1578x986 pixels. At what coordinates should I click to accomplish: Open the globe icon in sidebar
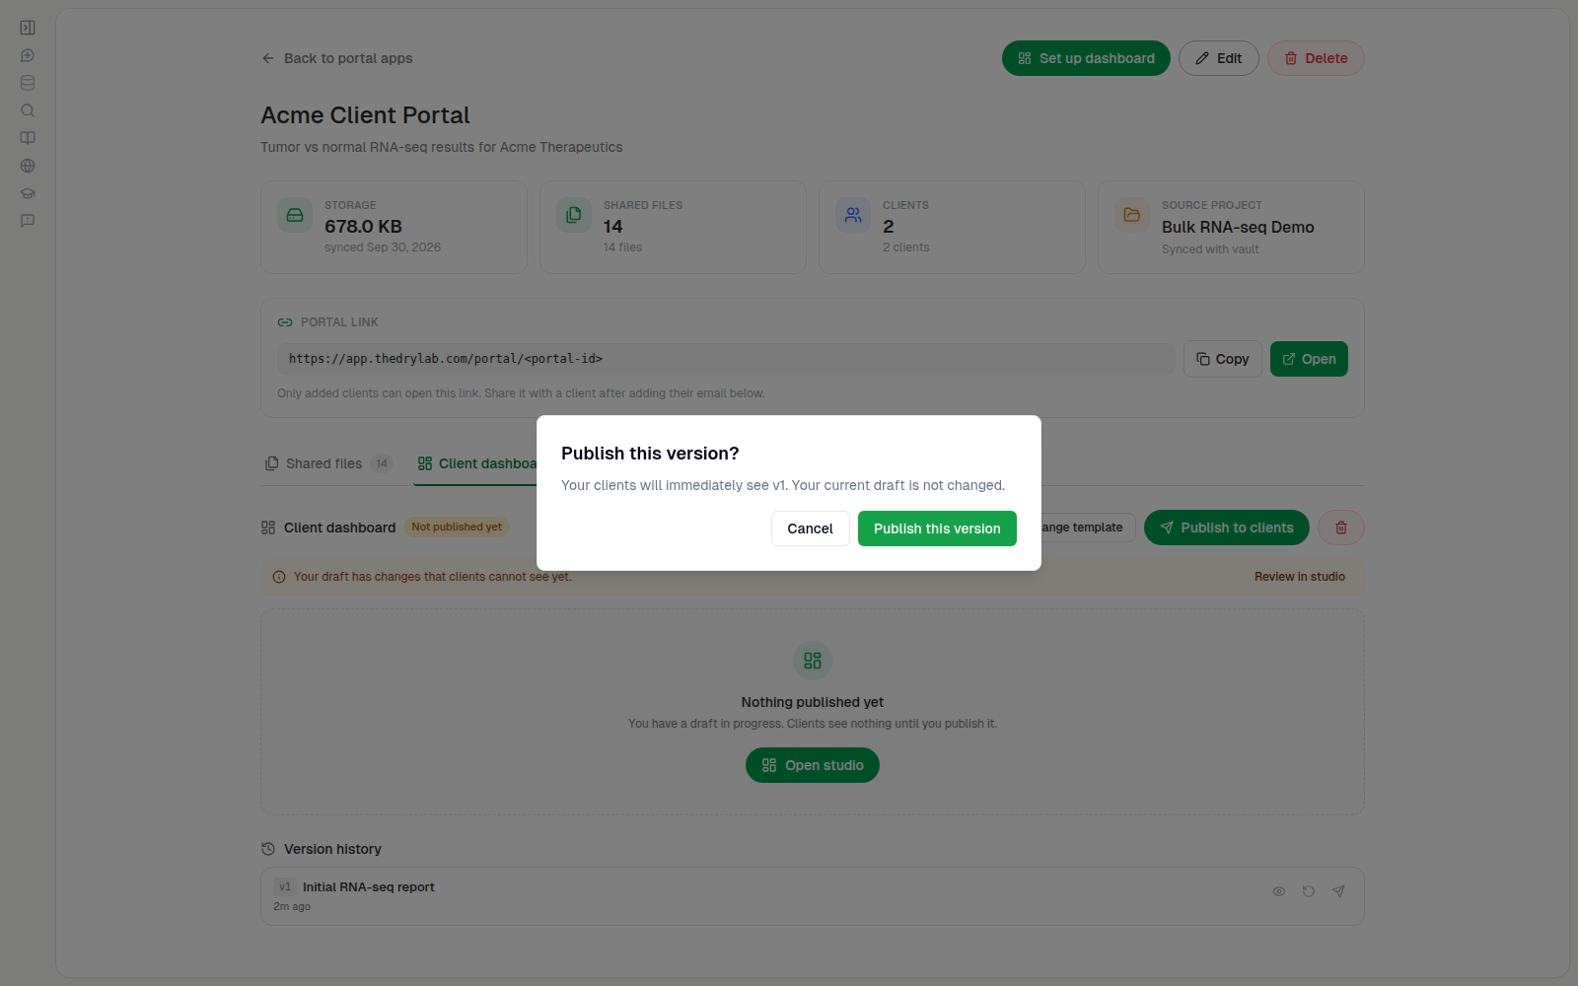(28, 166)
